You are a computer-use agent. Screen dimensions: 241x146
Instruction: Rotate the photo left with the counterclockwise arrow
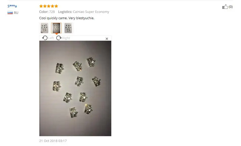click(45, 38)
